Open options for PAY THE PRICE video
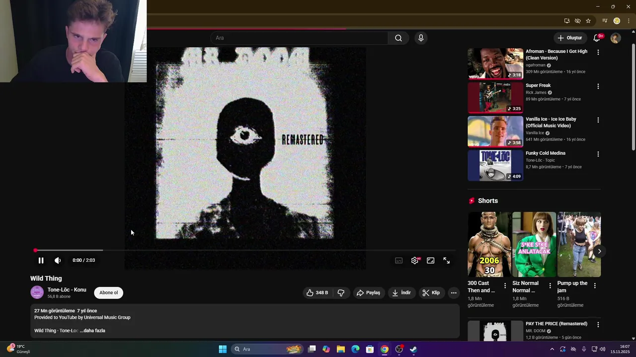 point(598,325)
